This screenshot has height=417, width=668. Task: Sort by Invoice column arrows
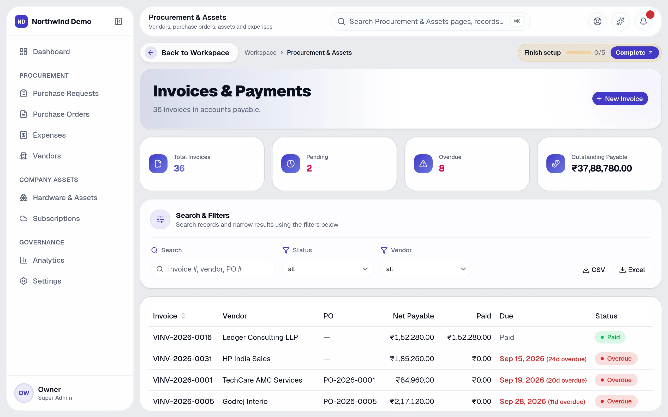[x=183, y=316]
